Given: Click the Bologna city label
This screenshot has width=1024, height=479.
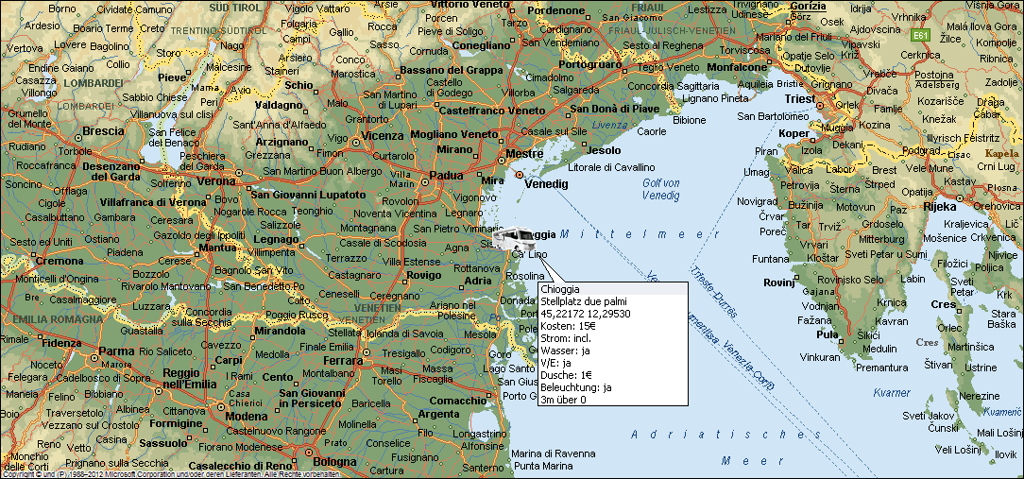Looking at the screenshot, I should pos(334,462).
